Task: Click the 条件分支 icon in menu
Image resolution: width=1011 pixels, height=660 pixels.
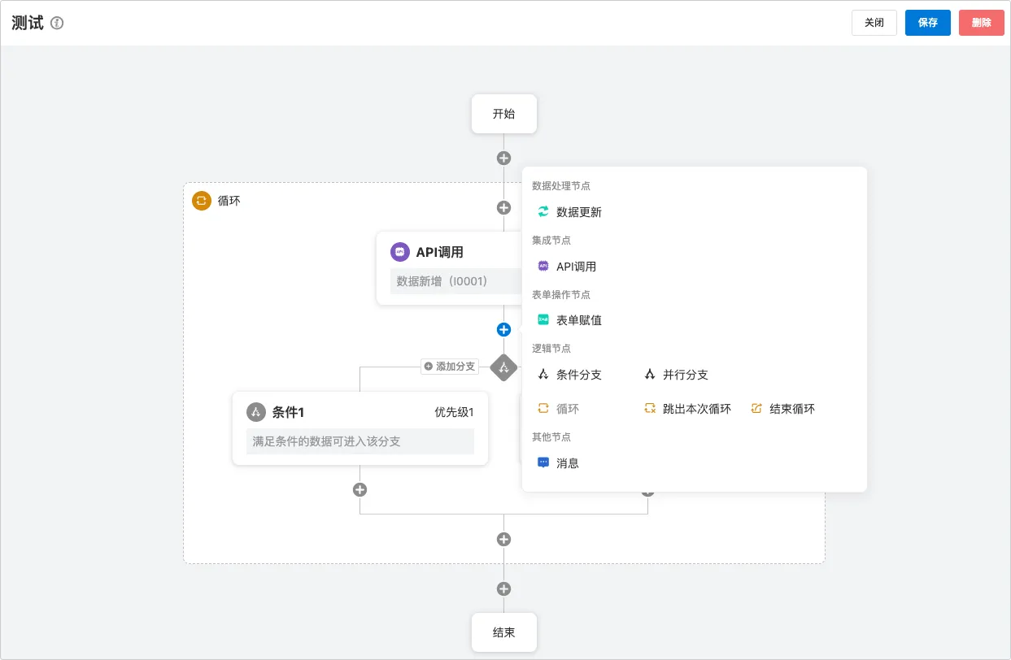Action: tap(543, 375)
